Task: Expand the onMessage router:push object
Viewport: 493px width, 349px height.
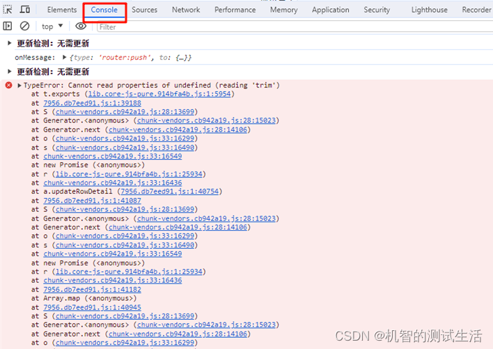Action: (64, 57)
